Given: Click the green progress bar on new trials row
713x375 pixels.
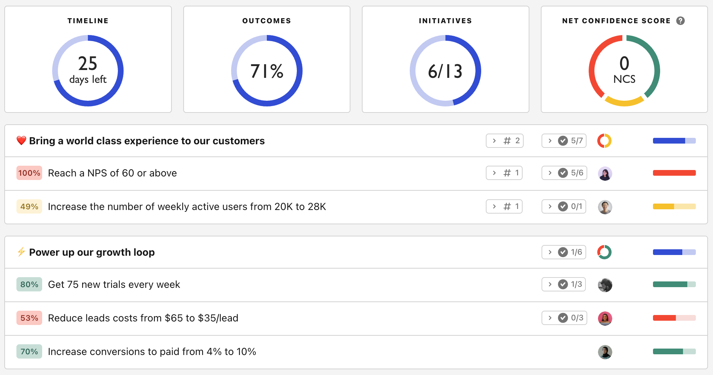Looking at the screenshot, I should (x=674, y=284).
